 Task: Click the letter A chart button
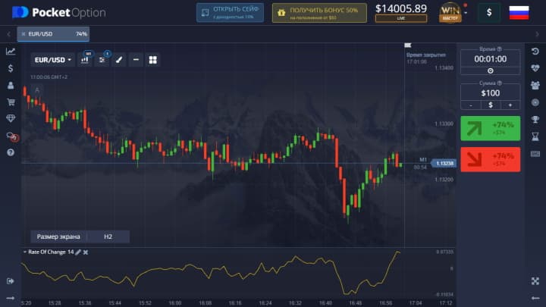(x=37, y=90)
